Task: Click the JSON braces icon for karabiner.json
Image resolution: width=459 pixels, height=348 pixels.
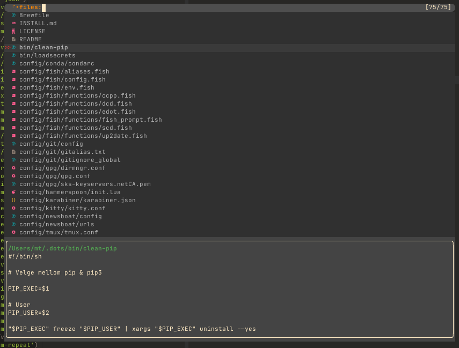Action: (x=13, y=200)
